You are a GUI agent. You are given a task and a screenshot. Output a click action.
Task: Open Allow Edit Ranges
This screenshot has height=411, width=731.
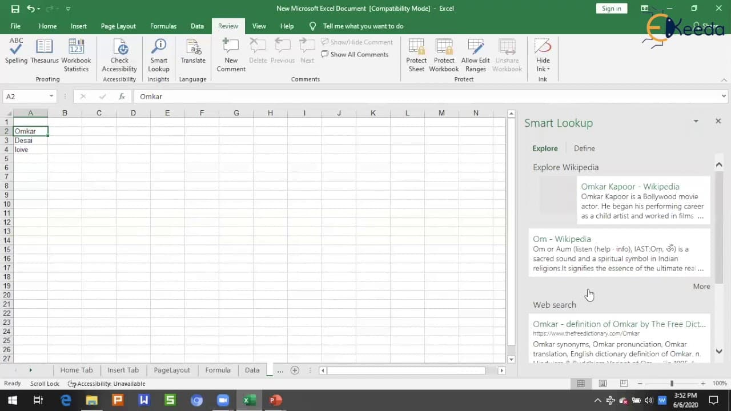pos(475,55)
